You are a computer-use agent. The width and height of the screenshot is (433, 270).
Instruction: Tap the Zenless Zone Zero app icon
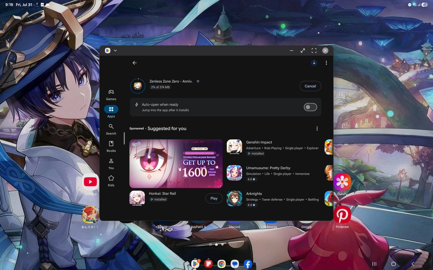(x=137, y=86)
